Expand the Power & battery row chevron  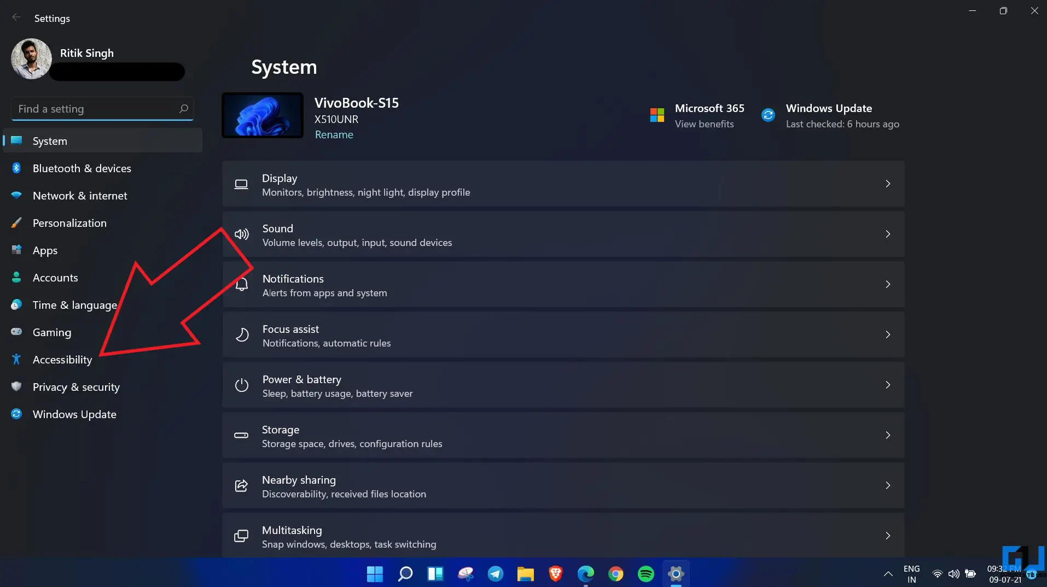coord(888,385)
